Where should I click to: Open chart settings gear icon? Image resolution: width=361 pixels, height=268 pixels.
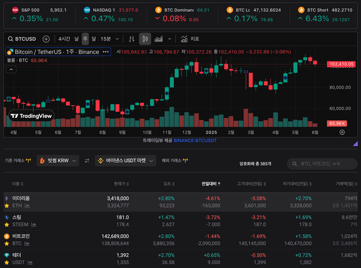point(342,133)
